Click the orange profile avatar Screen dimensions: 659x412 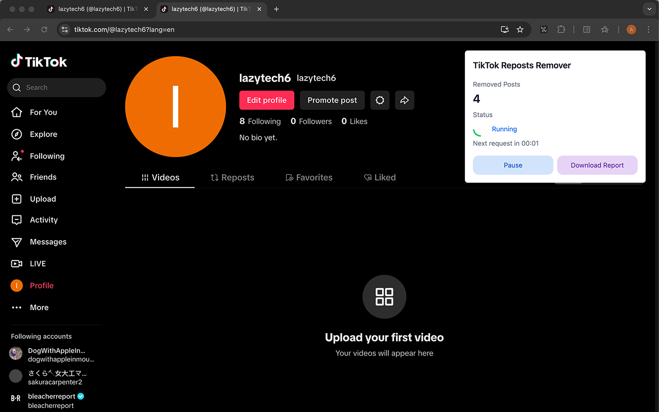point(176,106)
